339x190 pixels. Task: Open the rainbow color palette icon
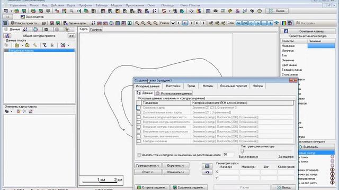coord(284,23)
